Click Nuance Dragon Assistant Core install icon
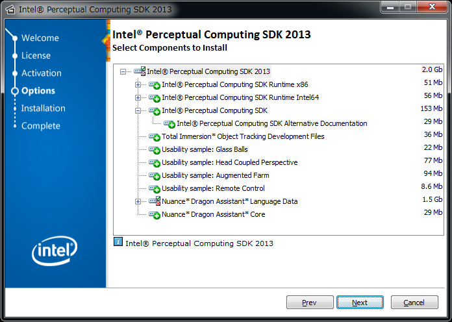The height and width of the screenshot is (322, 452). click(155, 215)
